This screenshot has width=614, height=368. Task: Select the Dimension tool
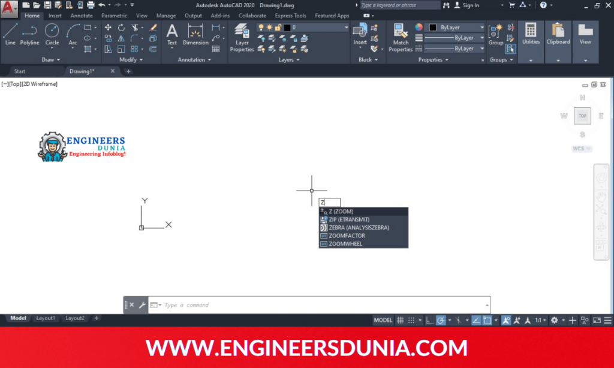pos(195,36)
